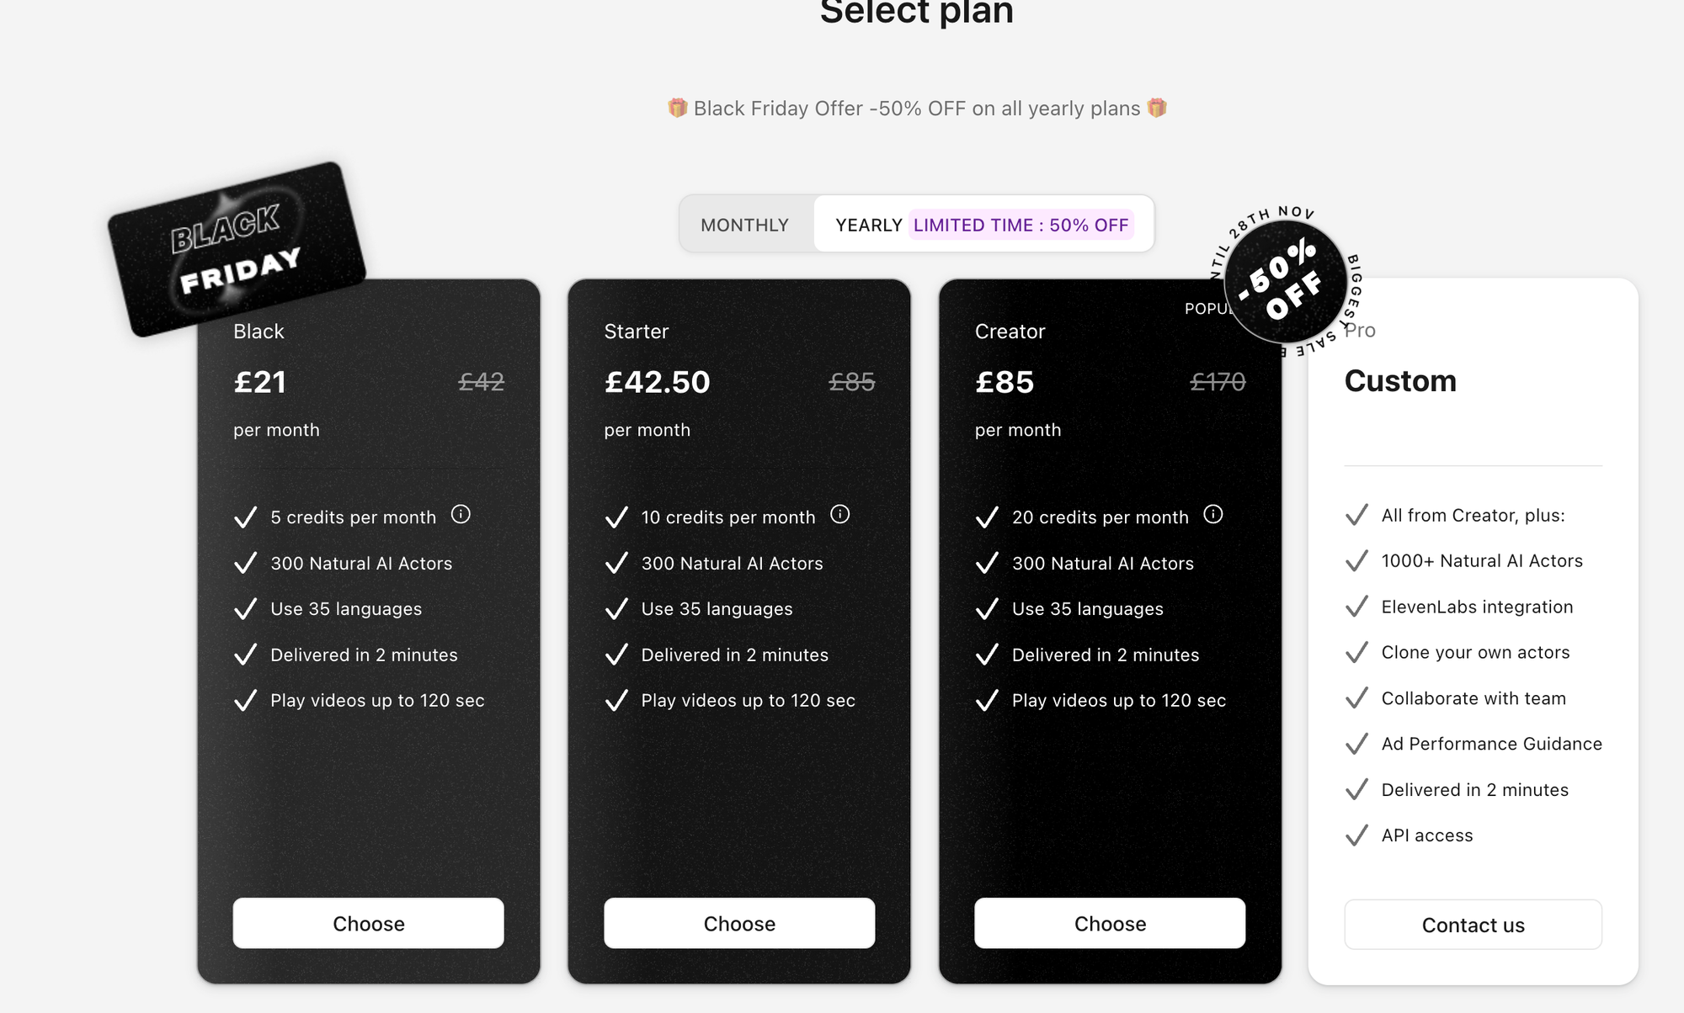Click the gift emoji before Black Friday Offer
Image resolution: width=1684 pixels, height=1013 pixels.
click(678, 108)
